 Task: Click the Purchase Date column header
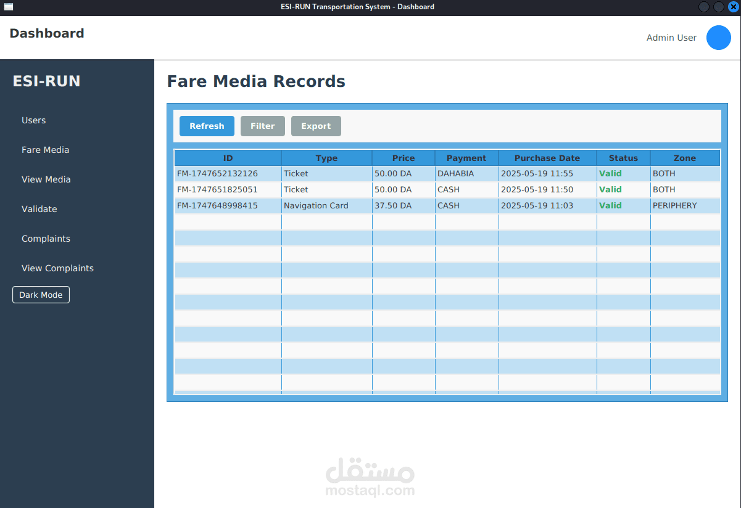[x=547, y=158]
